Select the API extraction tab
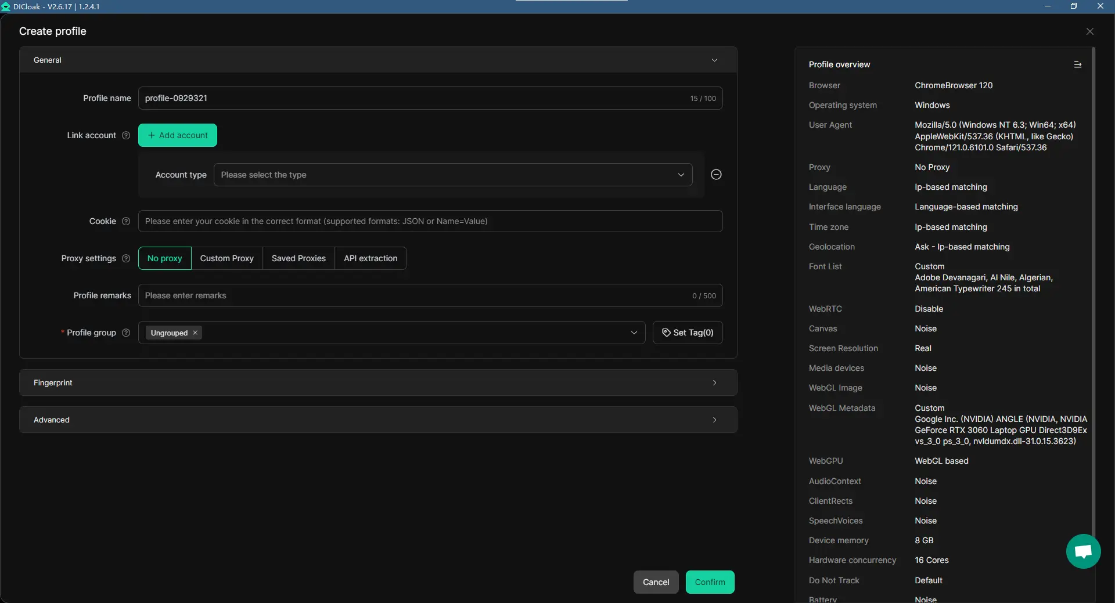1115x603 pixels. click(x=371, y=258)
